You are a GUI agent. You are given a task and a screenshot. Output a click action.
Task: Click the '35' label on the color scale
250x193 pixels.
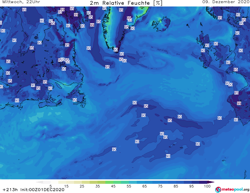coord(98,186)
